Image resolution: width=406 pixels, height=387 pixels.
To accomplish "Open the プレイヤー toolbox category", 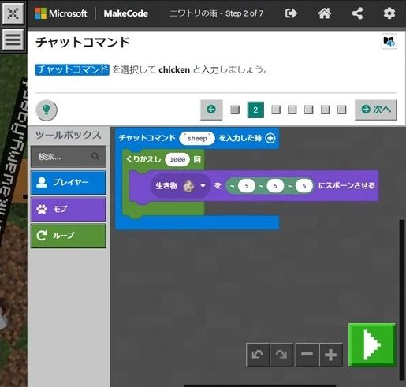I will pyautogui.click(x=69, y=183).
